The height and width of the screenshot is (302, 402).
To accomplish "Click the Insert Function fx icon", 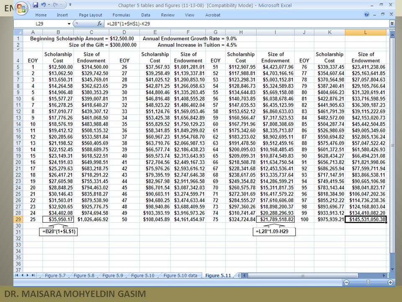I will [100, 23].
